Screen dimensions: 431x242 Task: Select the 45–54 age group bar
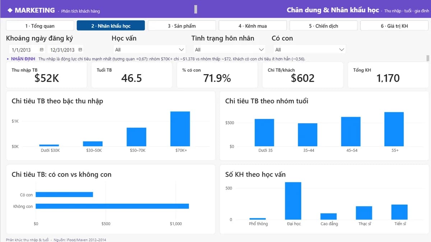tap(351, 132)
